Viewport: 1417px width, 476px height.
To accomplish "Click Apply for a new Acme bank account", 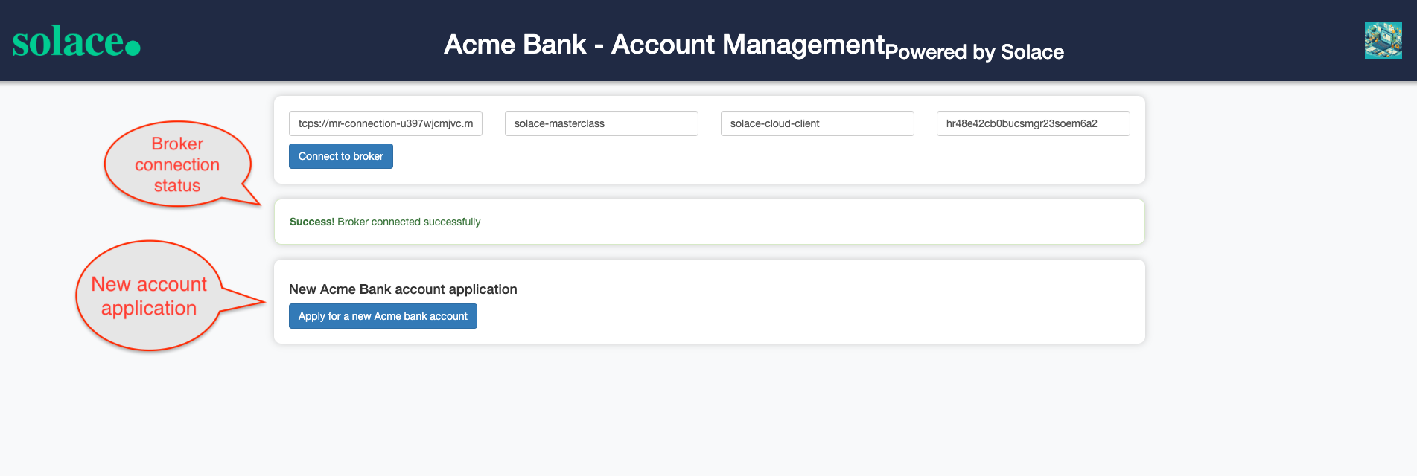I will point(382,316).
